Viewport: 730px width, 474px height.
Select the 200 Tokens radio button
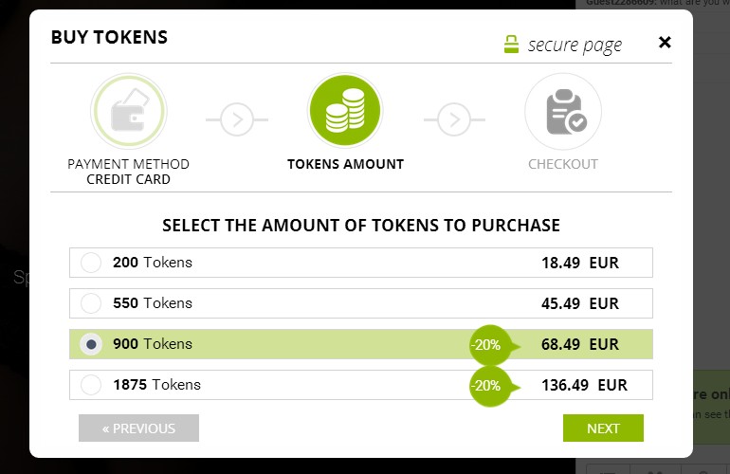pos(91,263)
